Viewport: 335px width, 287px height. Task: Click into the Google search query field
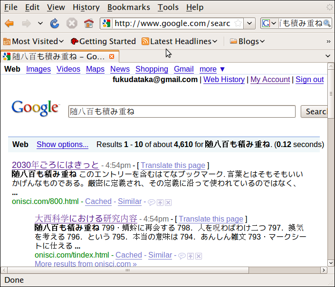click(x=182, y=111)
